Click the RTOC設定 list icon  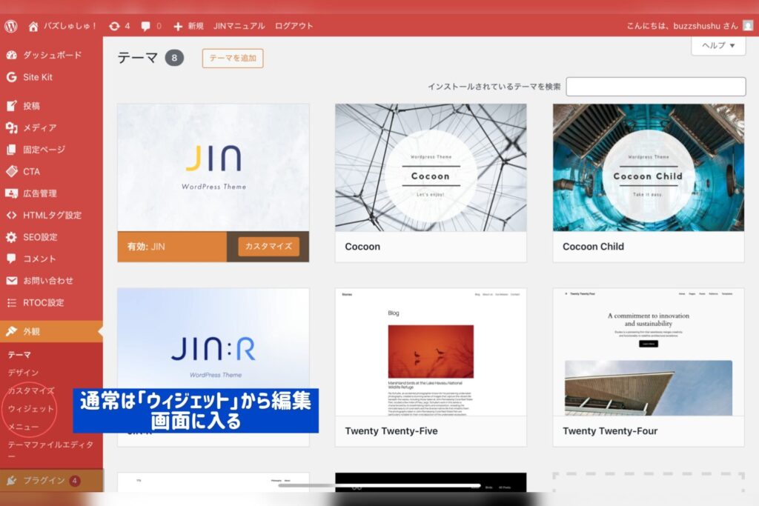click(12, 303)
